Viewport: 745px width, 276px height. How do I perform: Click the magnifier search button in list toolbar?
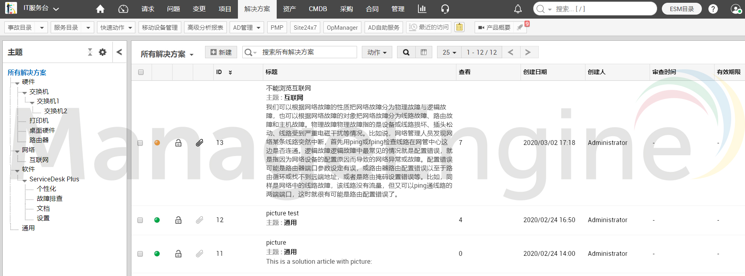pos(406,52)
